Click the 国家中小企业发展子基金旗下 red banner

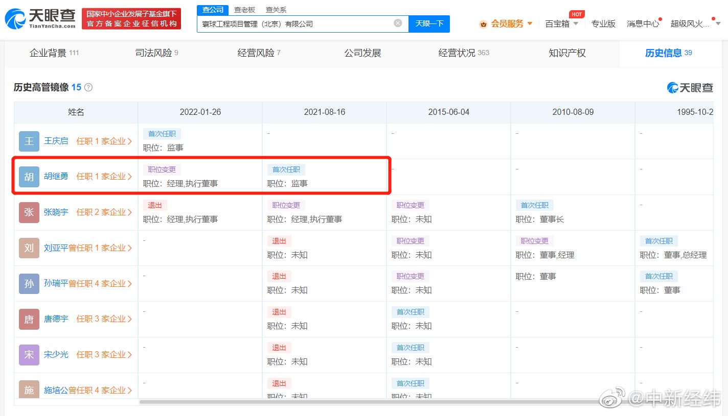click(x=131, y=18)
